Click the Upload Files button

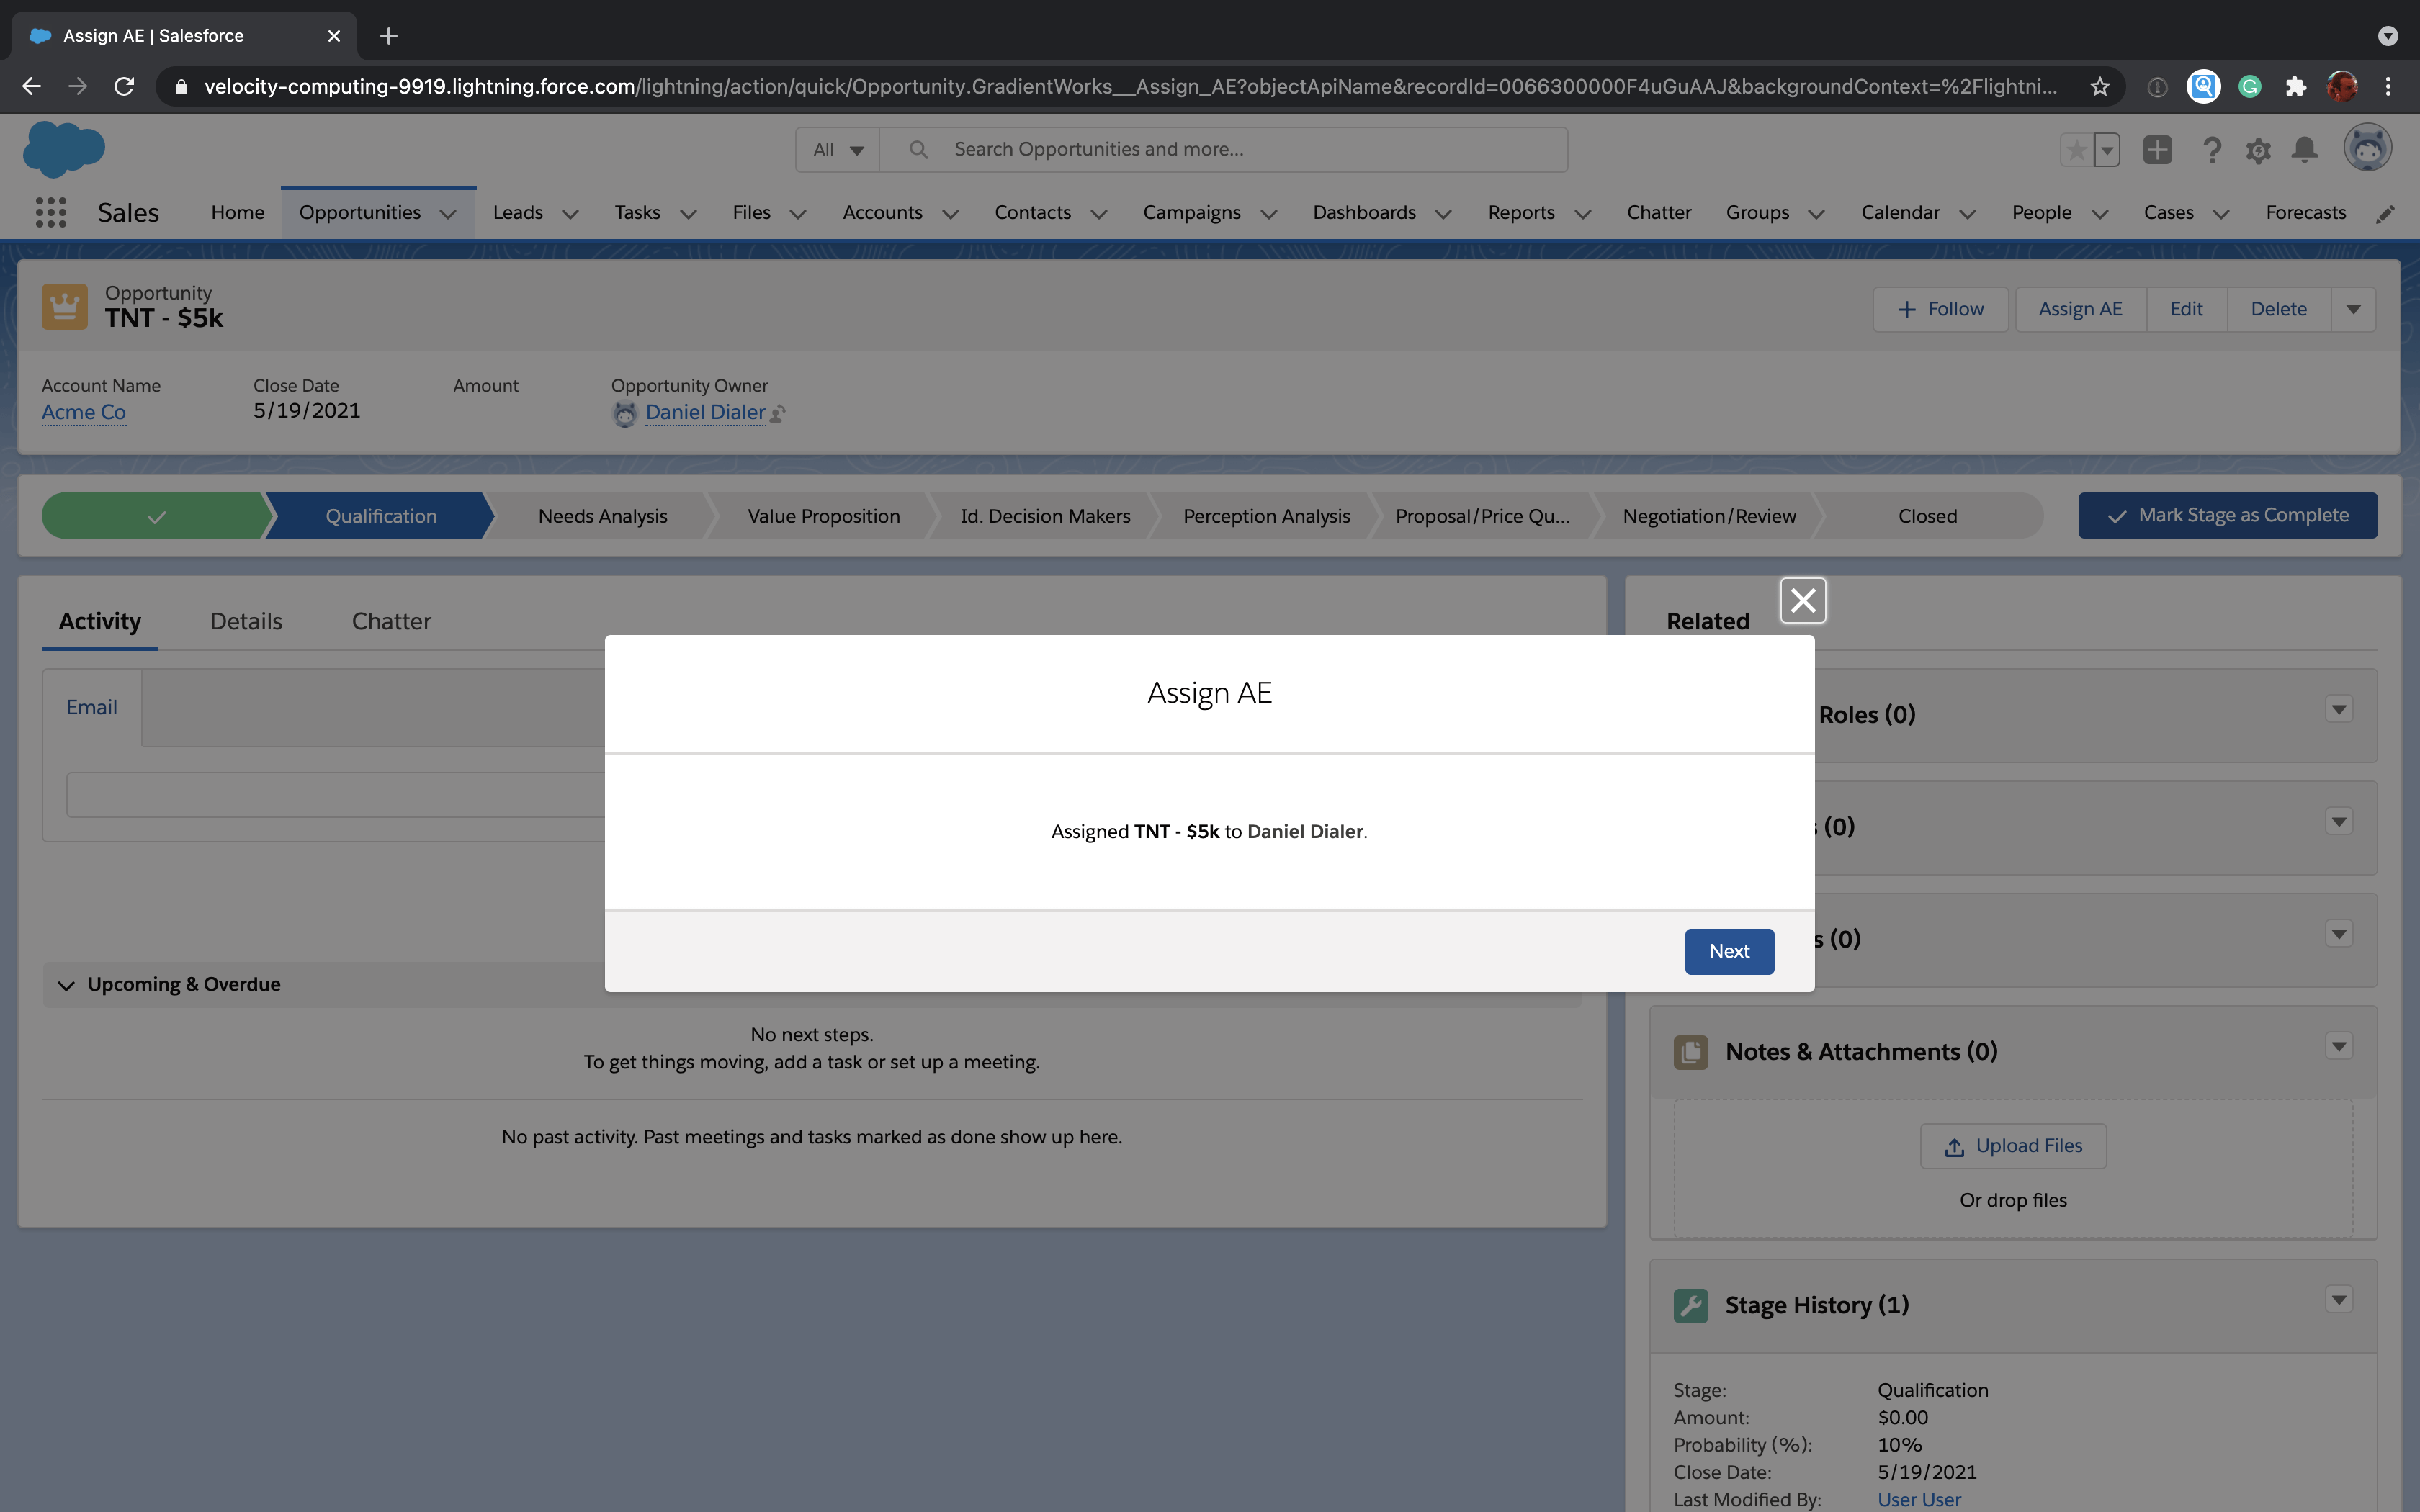coord(2012,1146)
